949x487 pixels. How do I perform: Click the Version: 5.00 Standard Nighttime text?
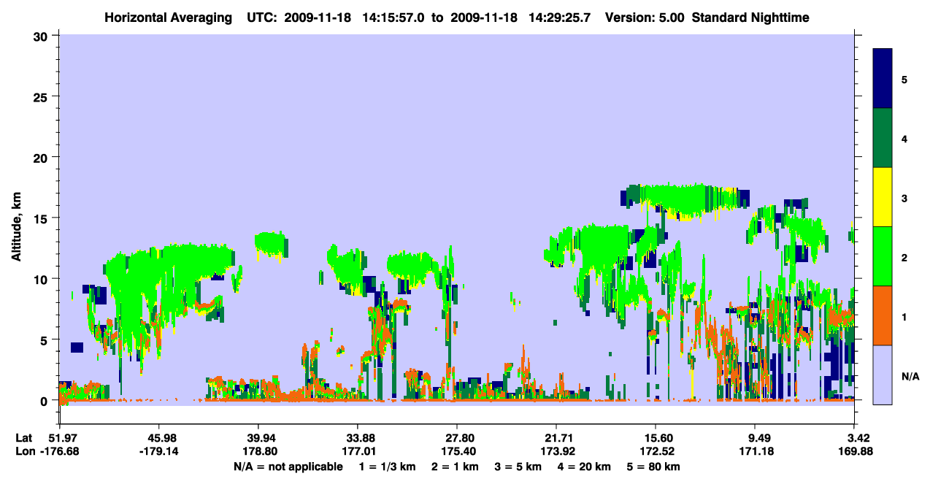click(707, 17)
